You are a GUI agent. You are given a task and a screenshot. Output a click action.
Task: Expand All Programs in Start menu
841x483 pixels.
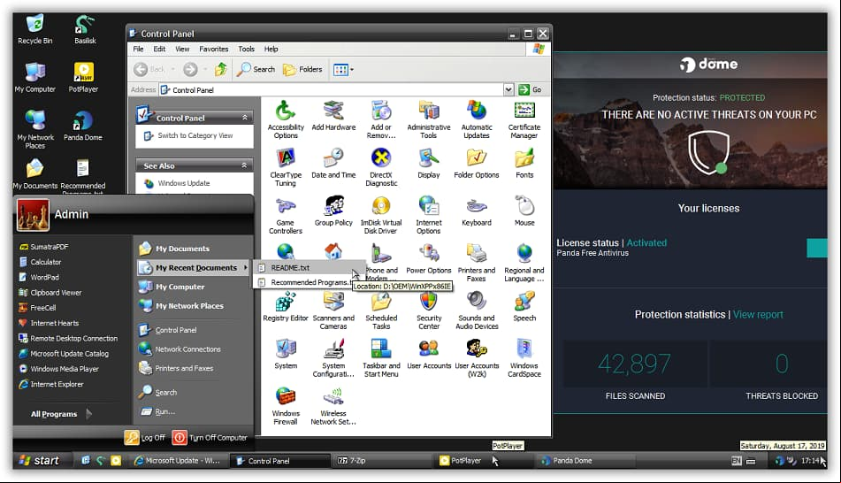[61, 414]
